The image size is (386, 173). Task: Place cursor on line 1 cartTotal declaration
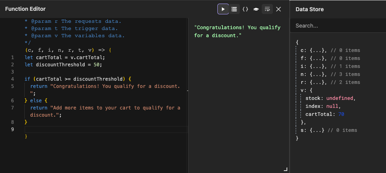65,58
